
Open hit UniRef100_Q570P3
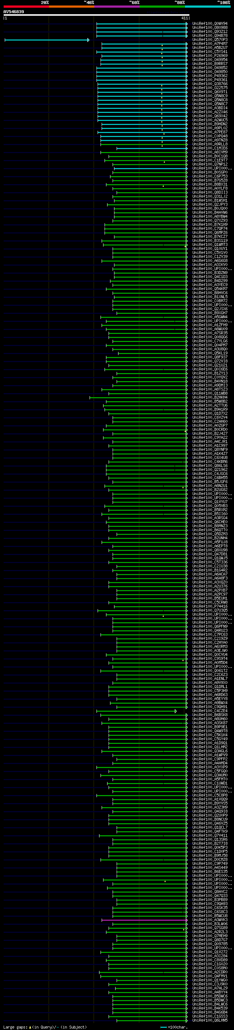(210, 40)
